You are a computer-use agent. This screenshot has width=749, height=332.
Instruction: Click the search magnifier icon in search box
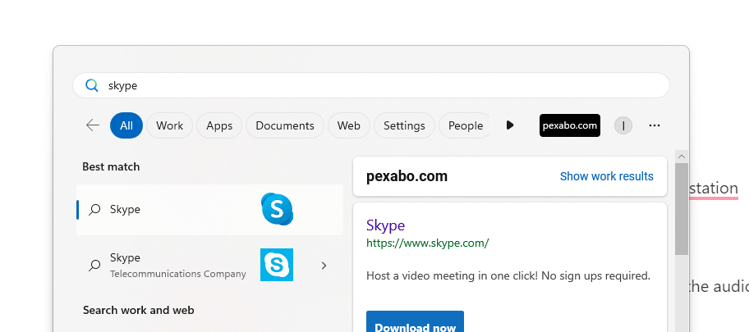click(x=91, y=85)
